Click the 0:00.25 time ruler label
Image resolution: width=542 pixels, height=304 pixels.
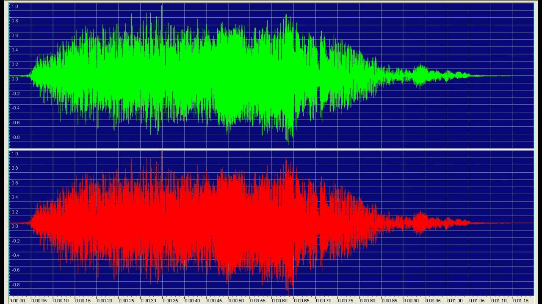click(127, 301)
